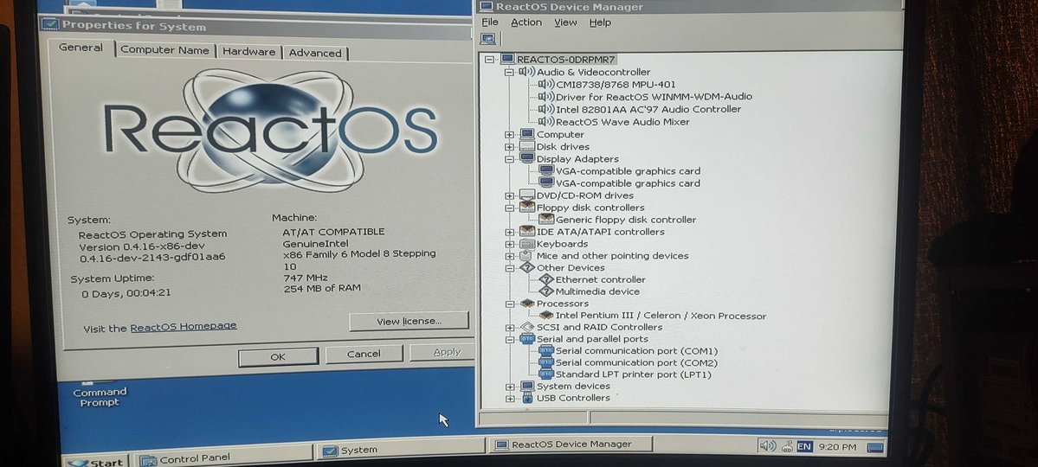Expand the Keyboards branch
Image resolution: width=1038 pixels, height=467 pixels.
pos(508,244)
